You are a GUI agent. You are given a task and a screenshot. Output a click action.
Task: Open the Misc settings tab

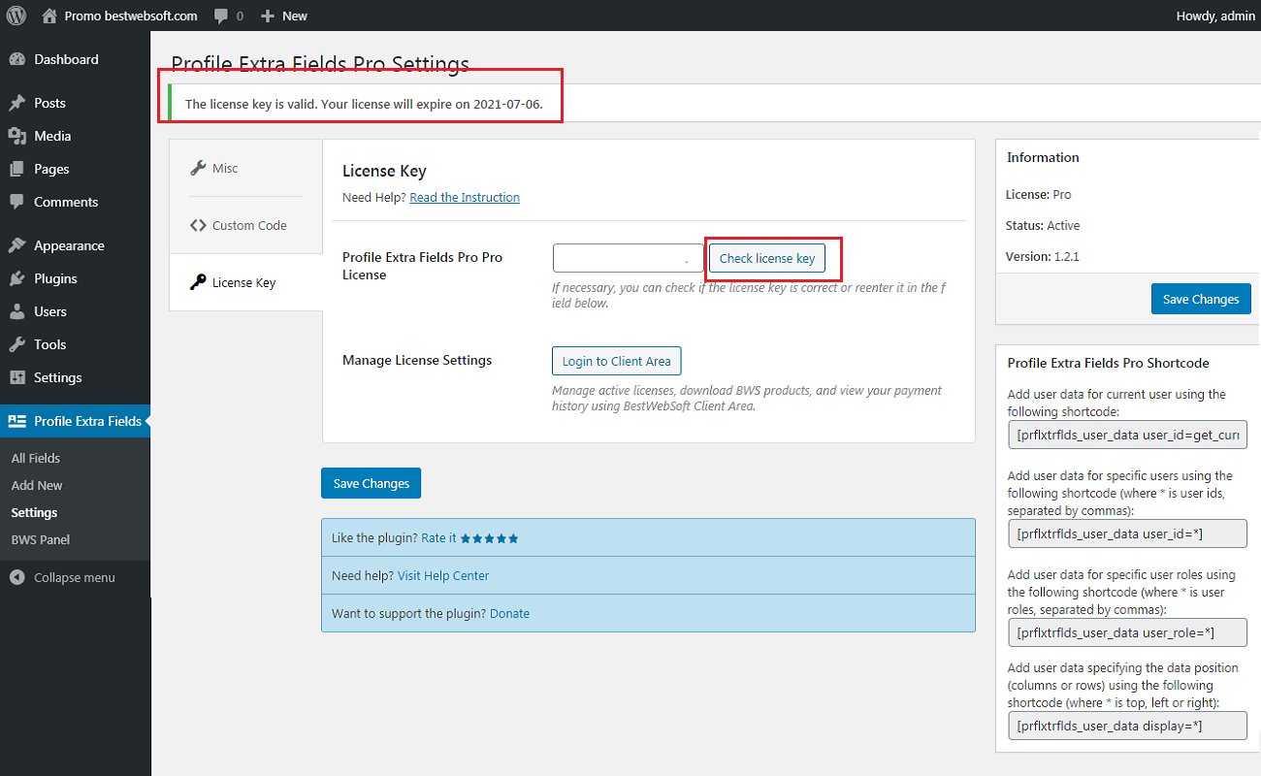tap(245, 168)
